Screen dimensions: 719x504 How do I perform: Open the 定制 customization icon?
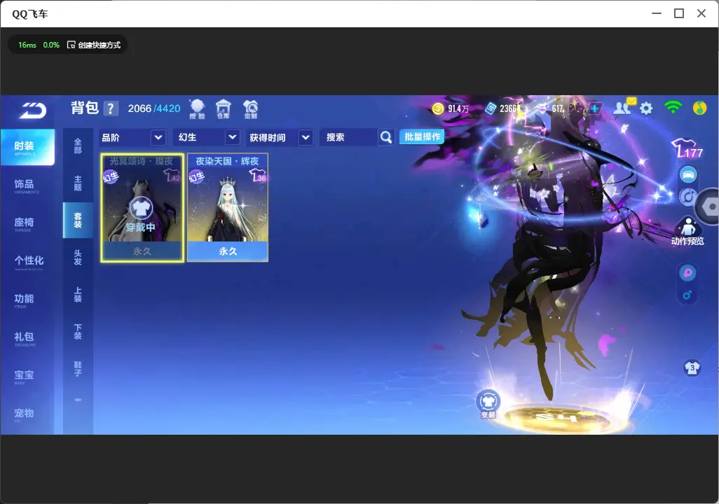[250, 109]
